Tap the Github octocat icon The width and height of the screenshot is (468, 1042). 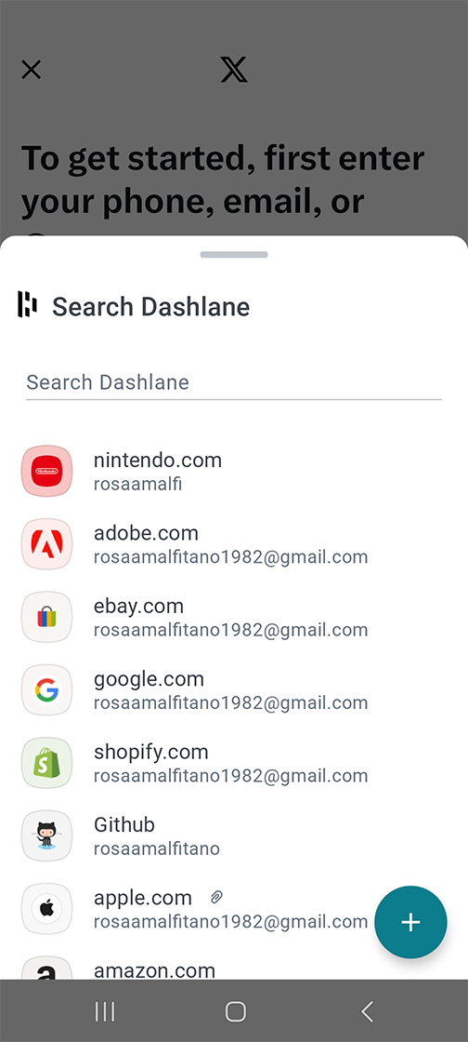pyautogui.click(x=46, y=836)
